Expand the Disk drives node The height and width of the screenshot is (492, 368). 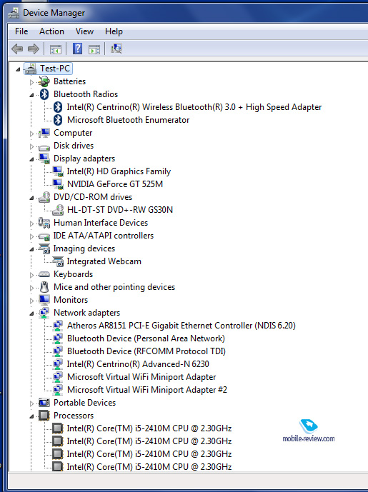coord(31,146)
